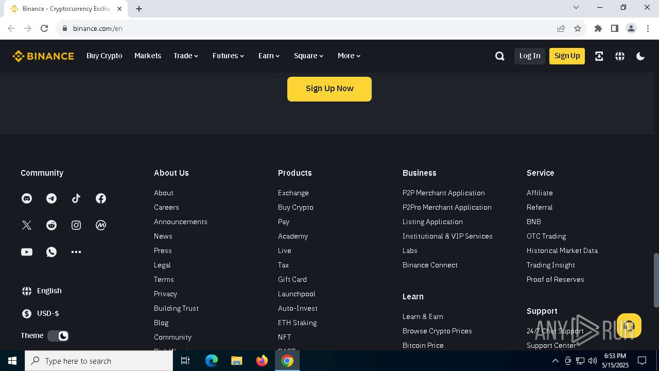Open Chrome three-dot menu
659x371 pixels.
(648, 28)
